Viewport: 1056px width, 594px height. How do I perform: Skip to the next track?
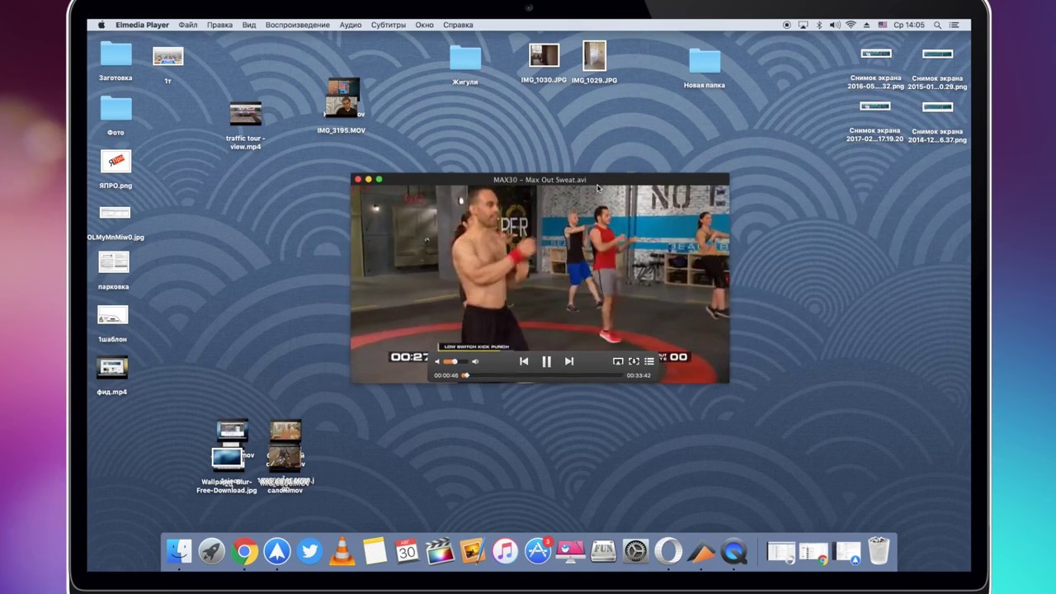pyautogui.click(x=568, y=361)
